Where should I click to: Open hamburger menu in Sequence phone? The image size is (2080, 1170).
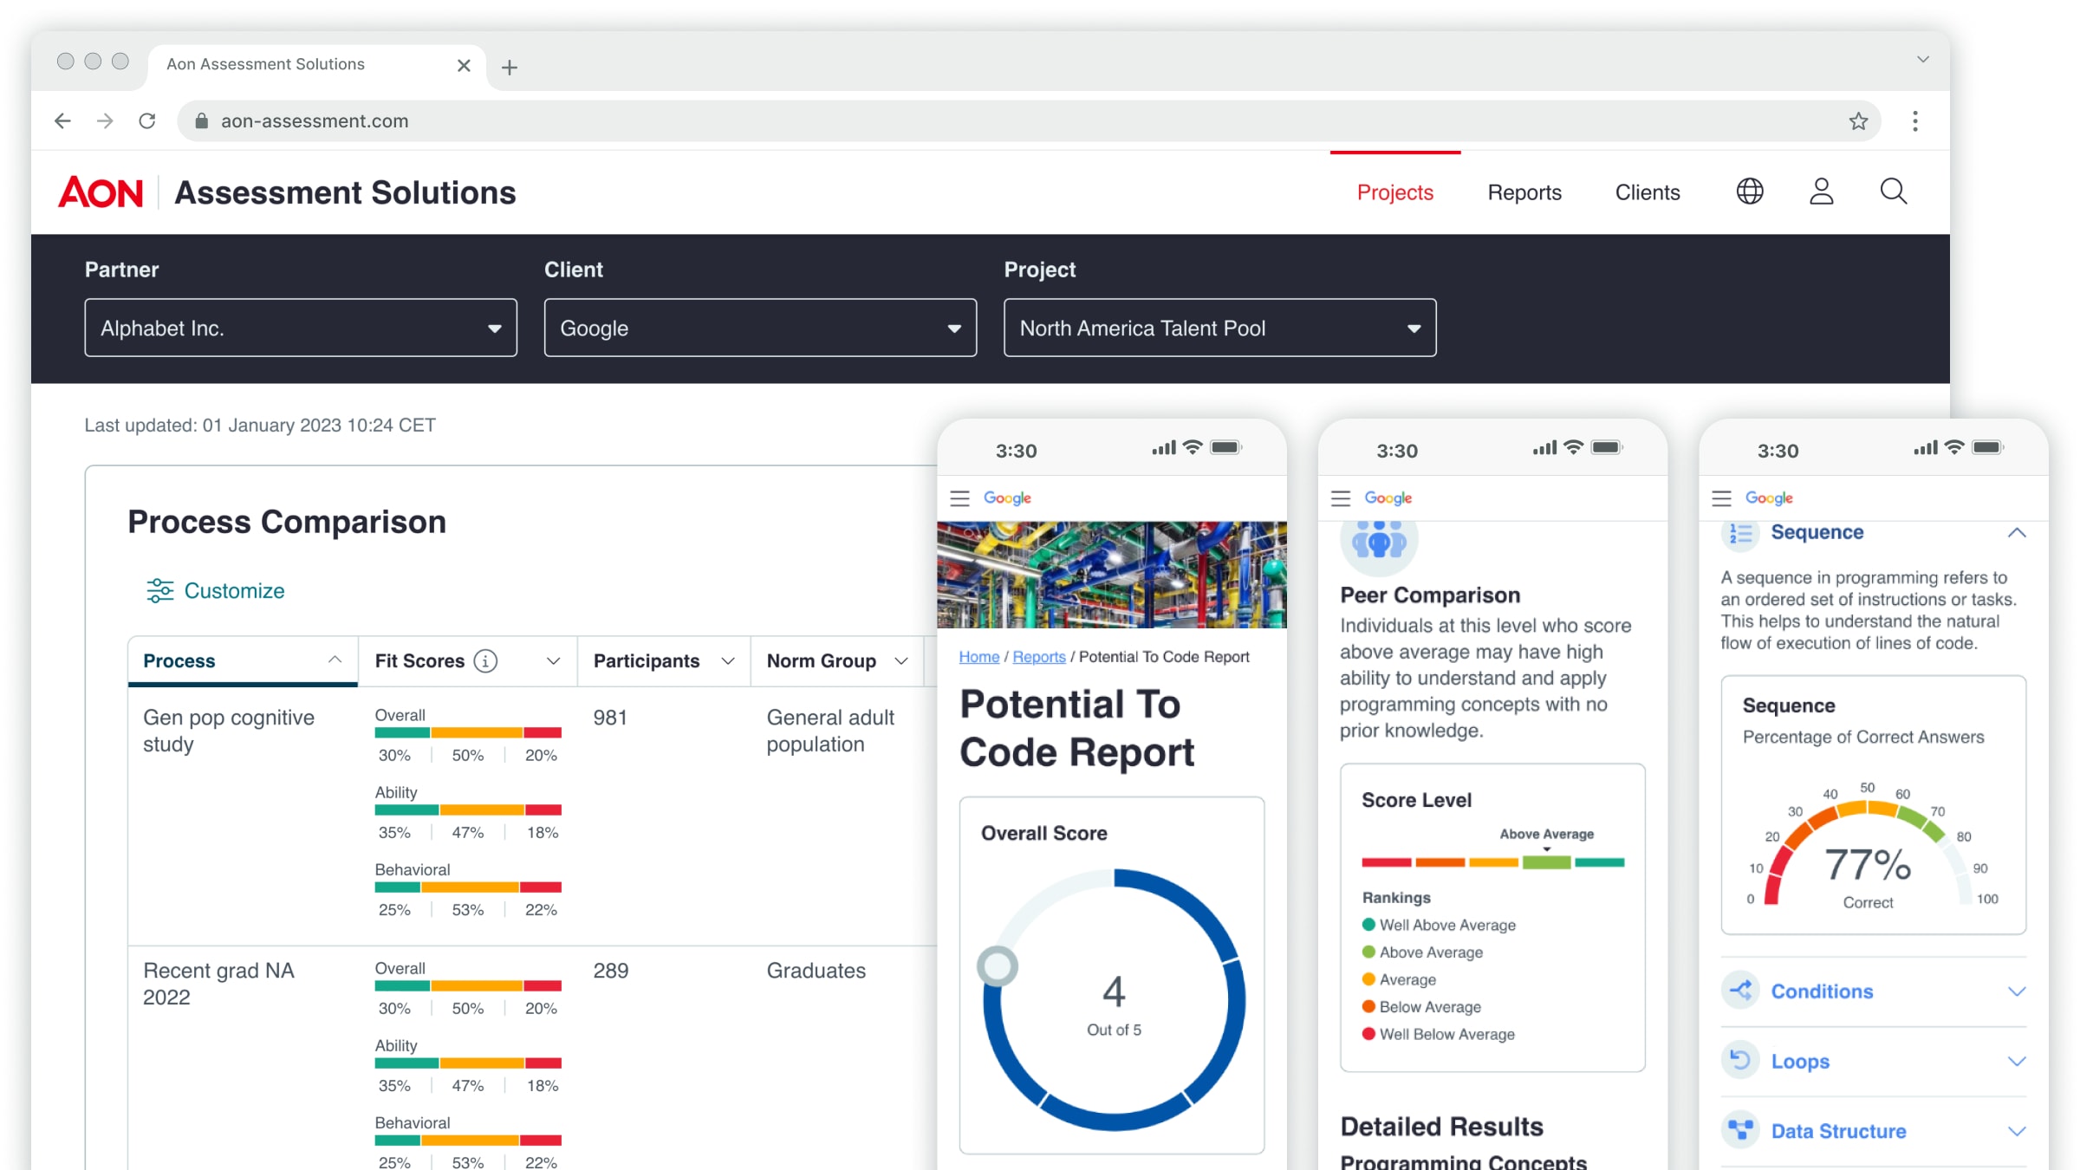pyautogui.click(x=1722, y=498)
